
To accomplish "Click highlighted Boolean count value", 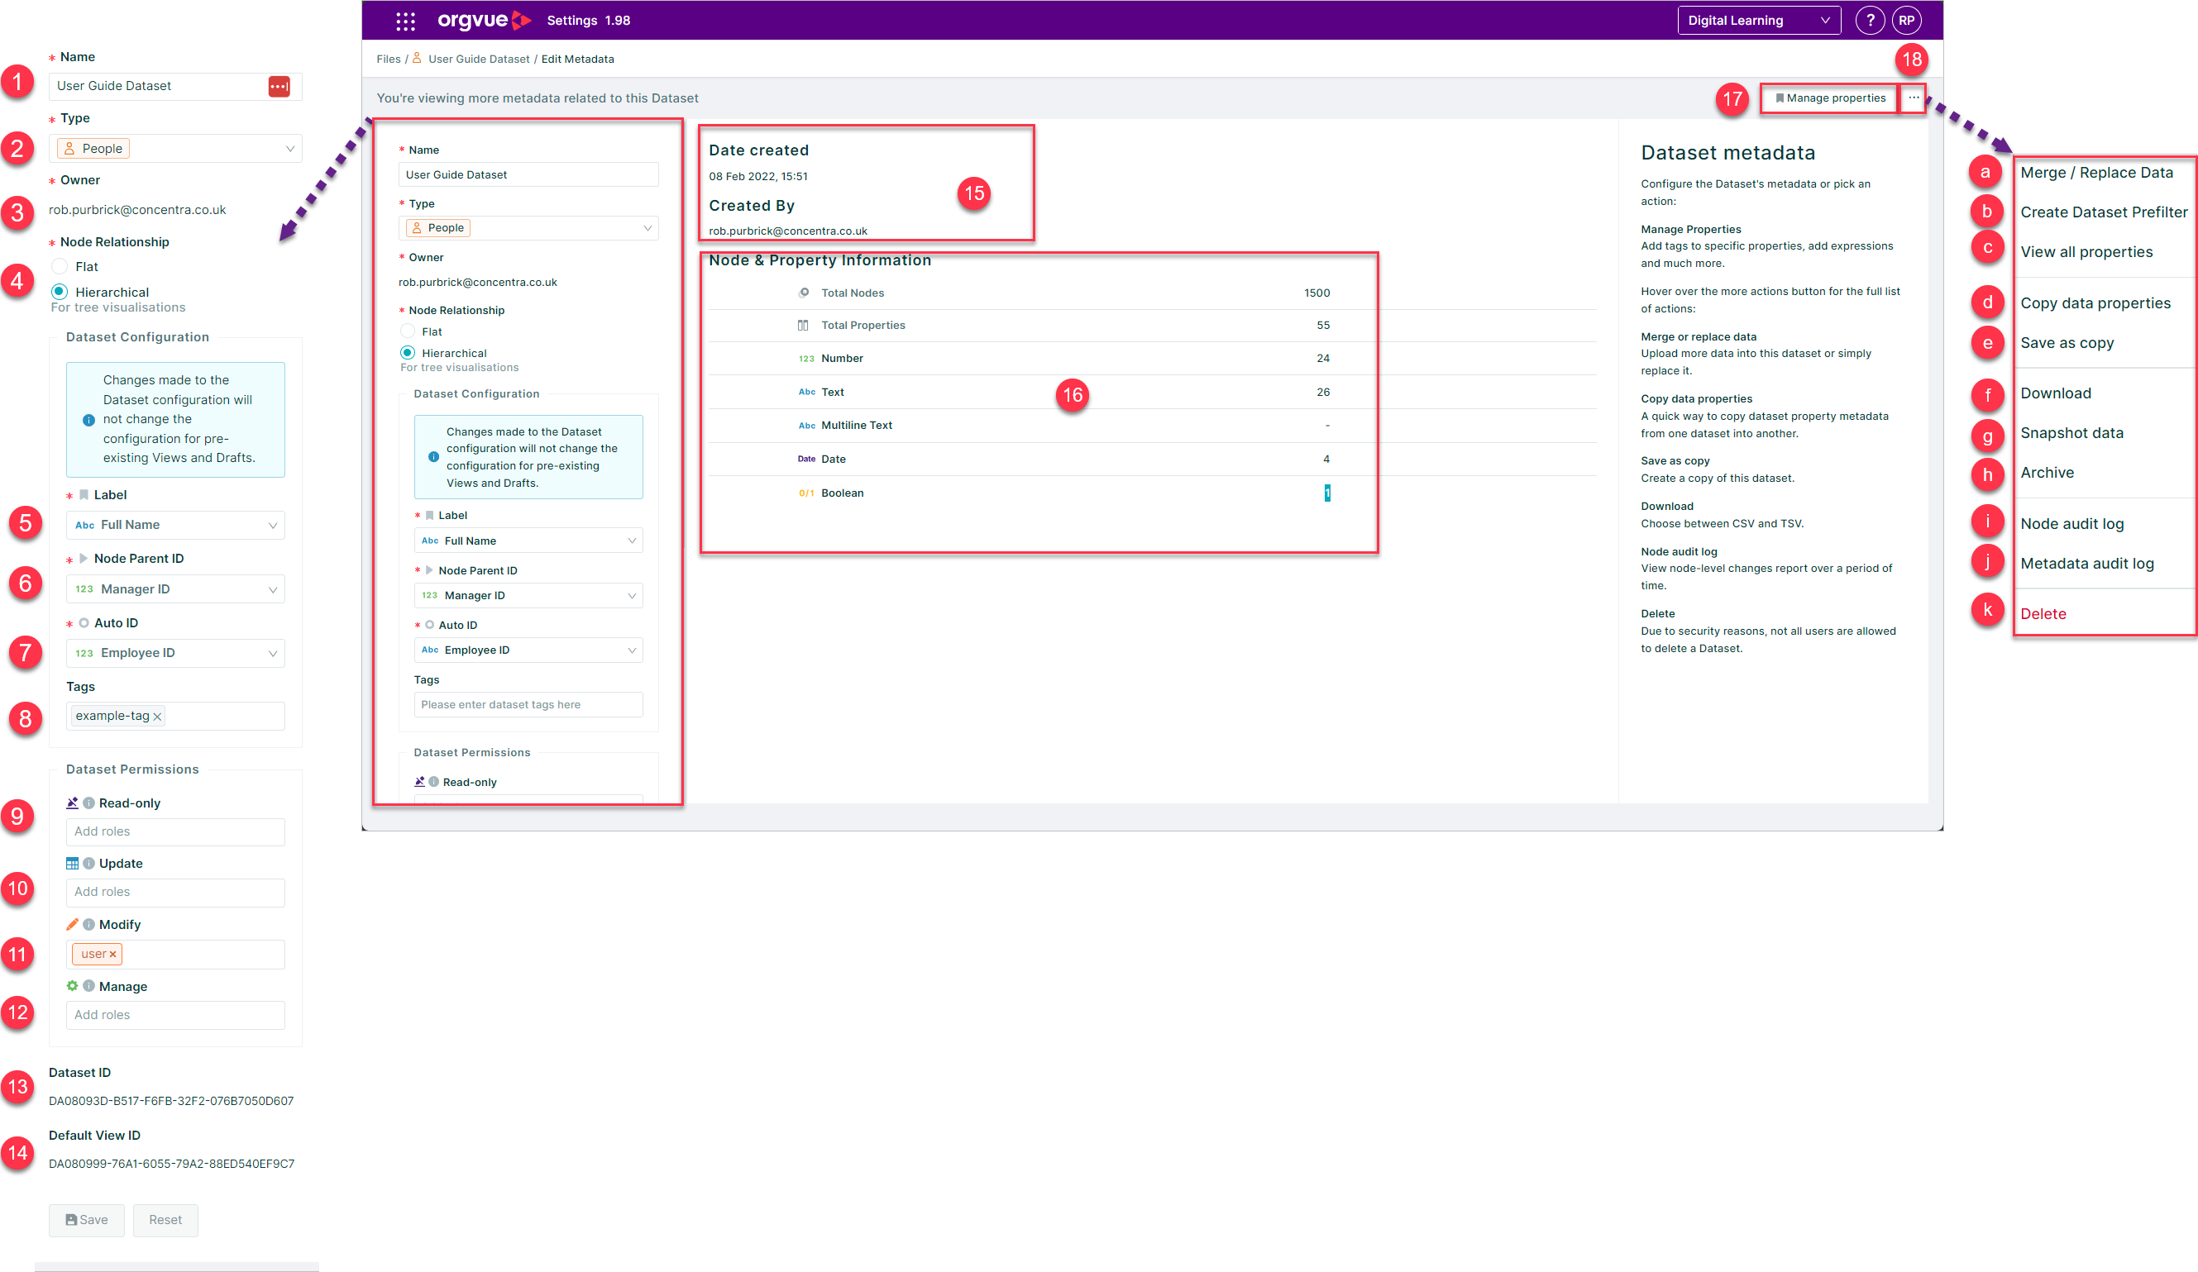I will click(1326, 493).
